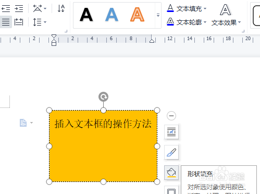Click the bottom-left resize handle of text box
Screen dimensions: 260x194
49,181
